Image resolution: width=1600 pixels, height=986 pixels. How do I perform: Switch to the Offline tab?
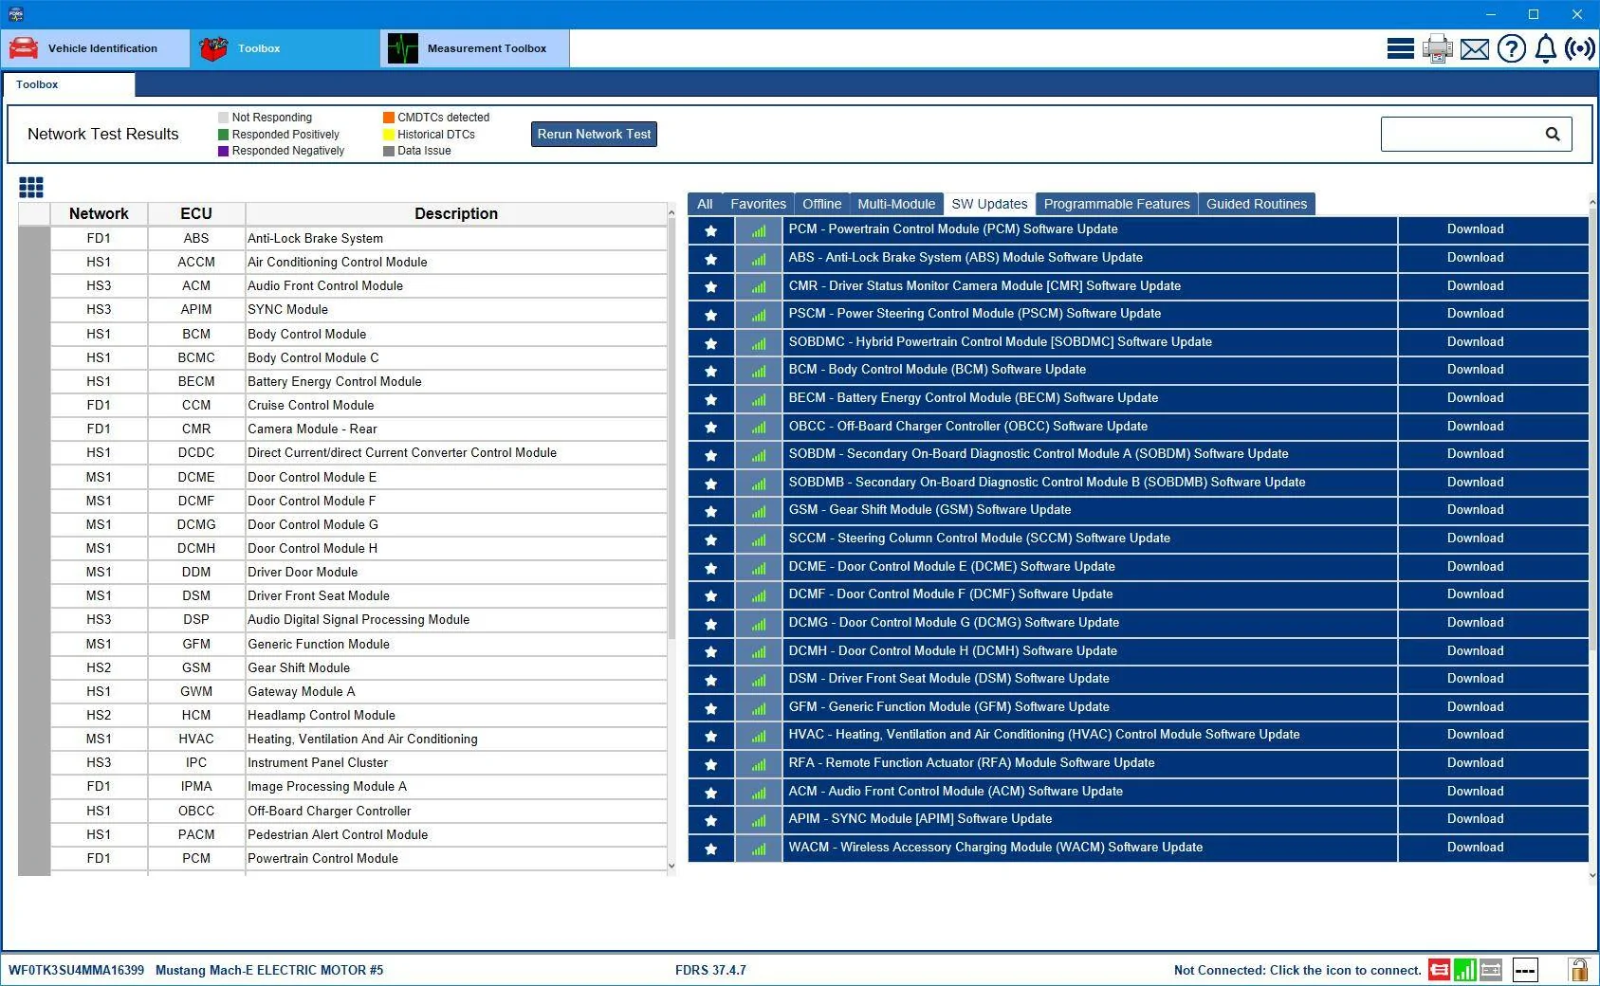click(821, 204)
